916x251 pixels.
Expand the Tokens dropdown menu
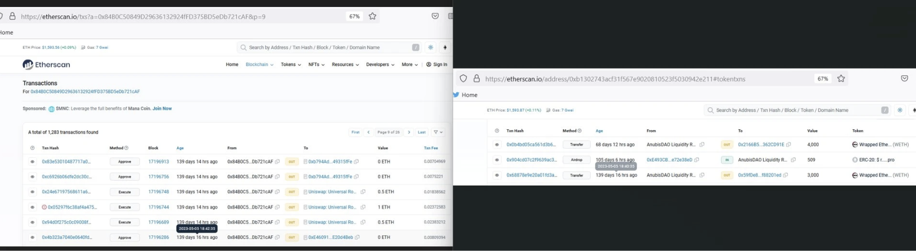pyautogui.click(x=290, y=65)
